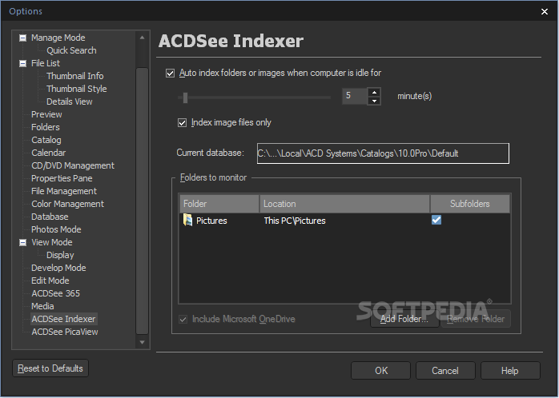Toggle Auto index folders when idle checkbox

click(x=170, y=74)
